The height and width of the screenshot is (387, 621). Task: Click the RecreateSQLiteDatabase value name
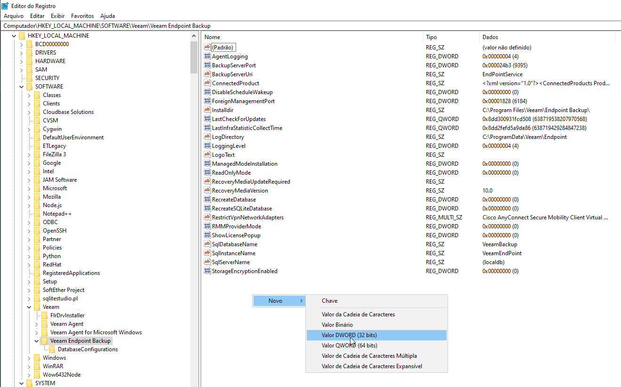click(x=242, y=209)
